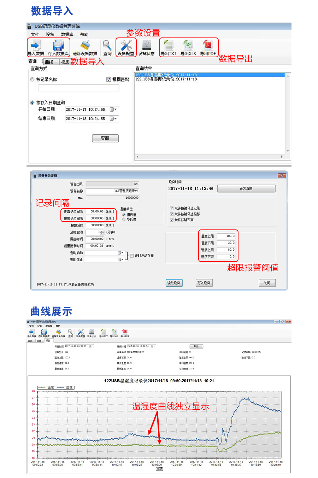Switch to the 查询 tab in lower chart window
Screen dimensions: 318x478
tap(30, 341)
